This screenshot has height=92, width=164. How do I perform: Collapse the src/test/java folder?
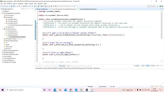point(3,17)
